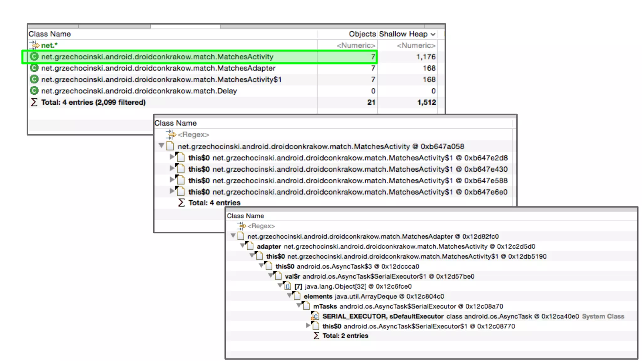Click the object icon for MatchesAdapter @ 0x12d82fc0
Viewport: 642px width, 361px height.
(x=241, y=236)
